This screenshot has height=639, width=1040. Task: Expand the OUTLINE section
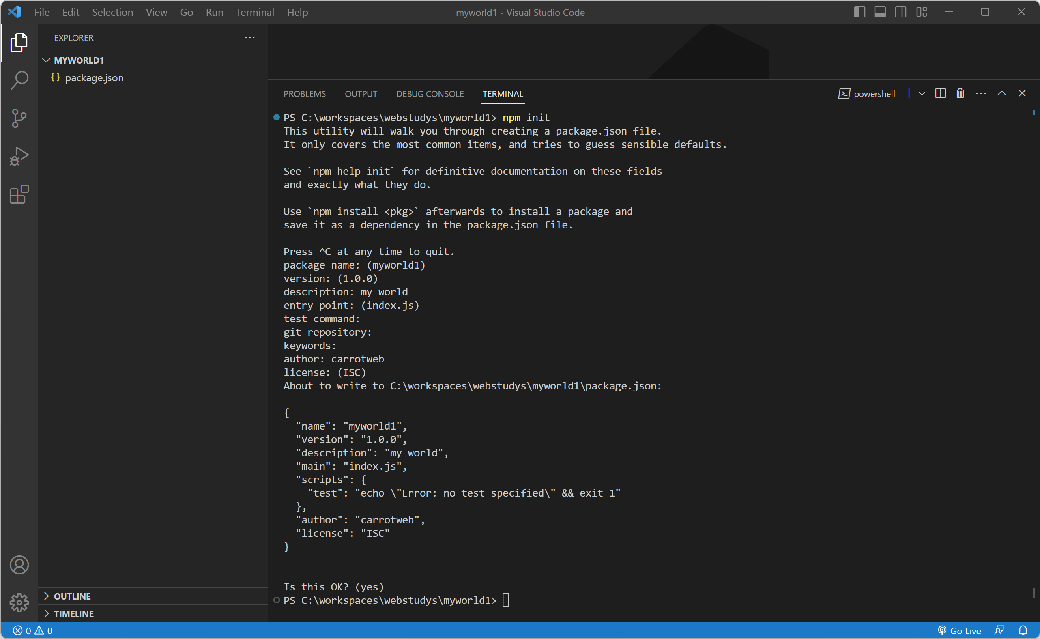[72, 596]
